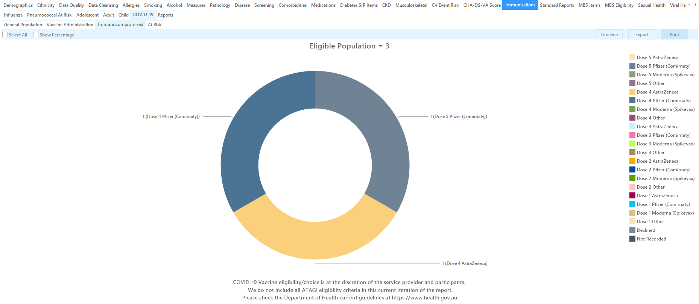Select the Immunisations tab
The width and height of the screenshot is (699, 304).
tap(520, 5)
